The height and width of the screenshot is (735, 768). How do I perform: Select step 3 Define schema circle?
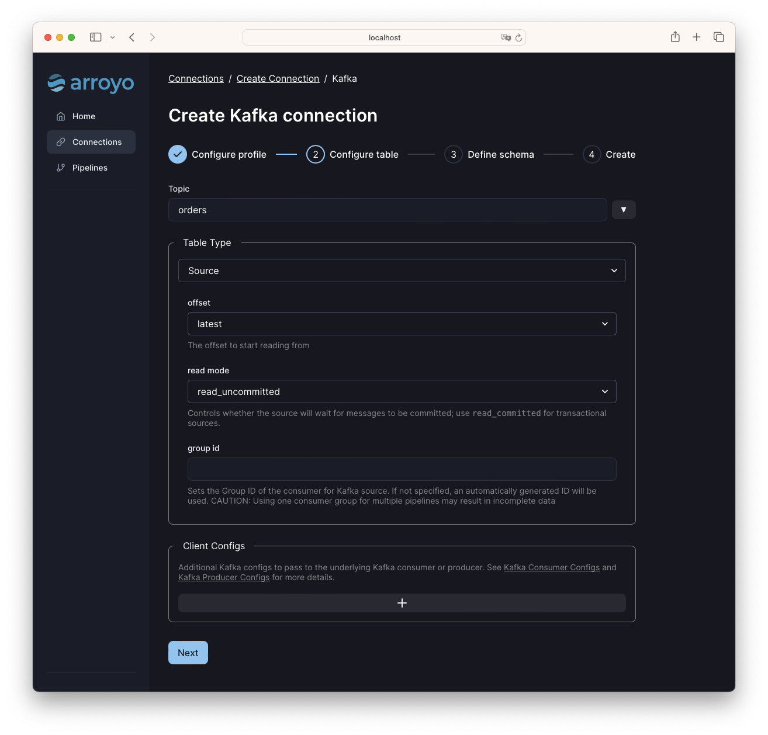click(x=453, y=154)
